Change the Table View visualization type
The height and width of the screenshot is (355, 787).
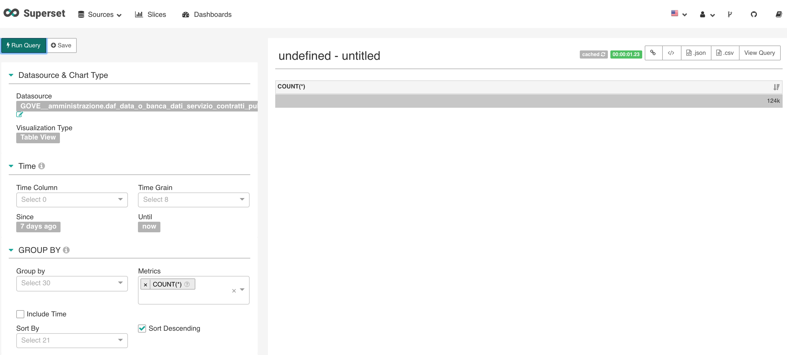[x=38, y=137]
